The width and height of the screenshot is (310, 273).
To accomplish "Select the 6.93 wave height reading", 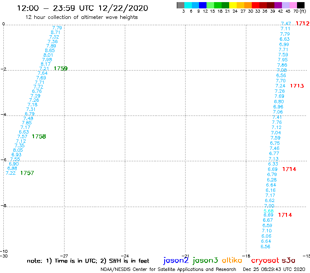I will tap(16, 155).
